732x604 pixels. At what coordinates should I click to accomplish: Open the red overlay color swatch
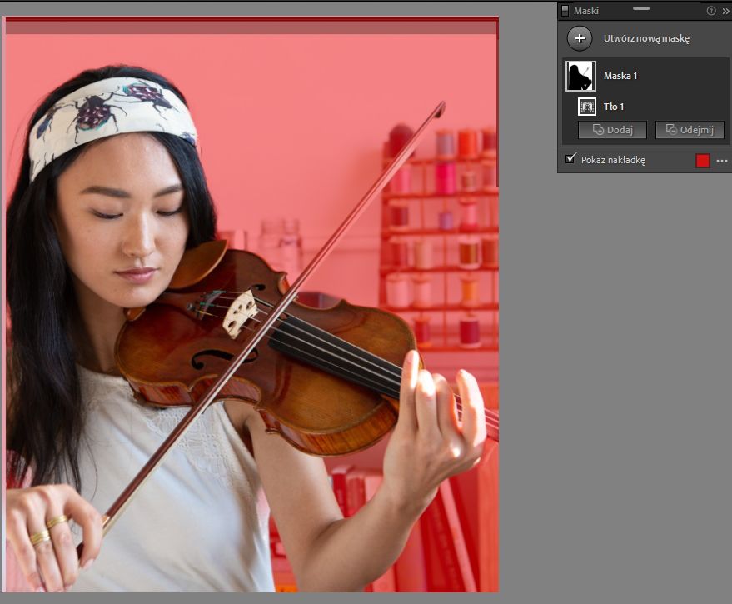pyautogui.click(x=703, y=161)
